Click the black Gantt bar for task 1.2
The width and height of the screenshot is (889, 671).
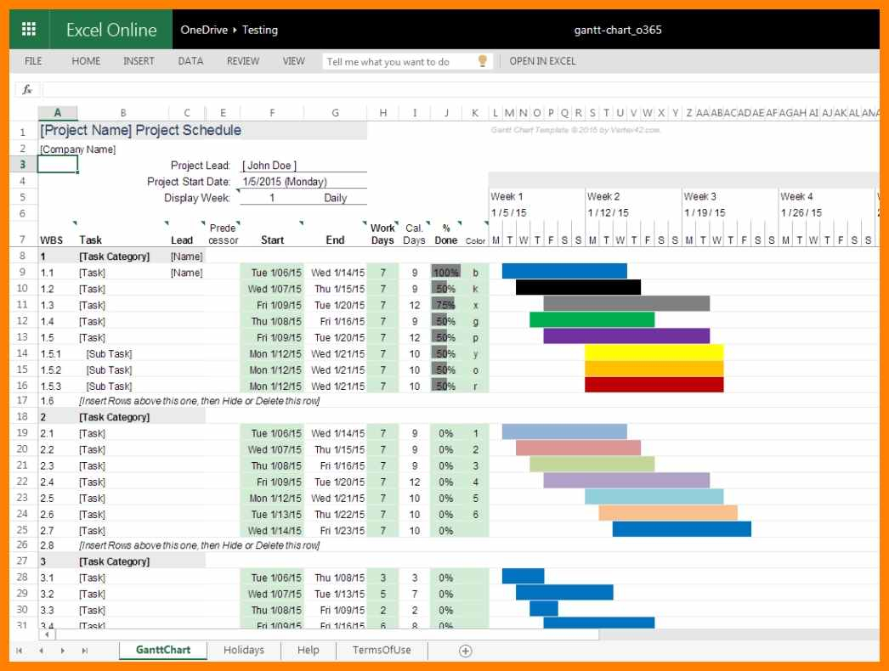coord(578,287)
